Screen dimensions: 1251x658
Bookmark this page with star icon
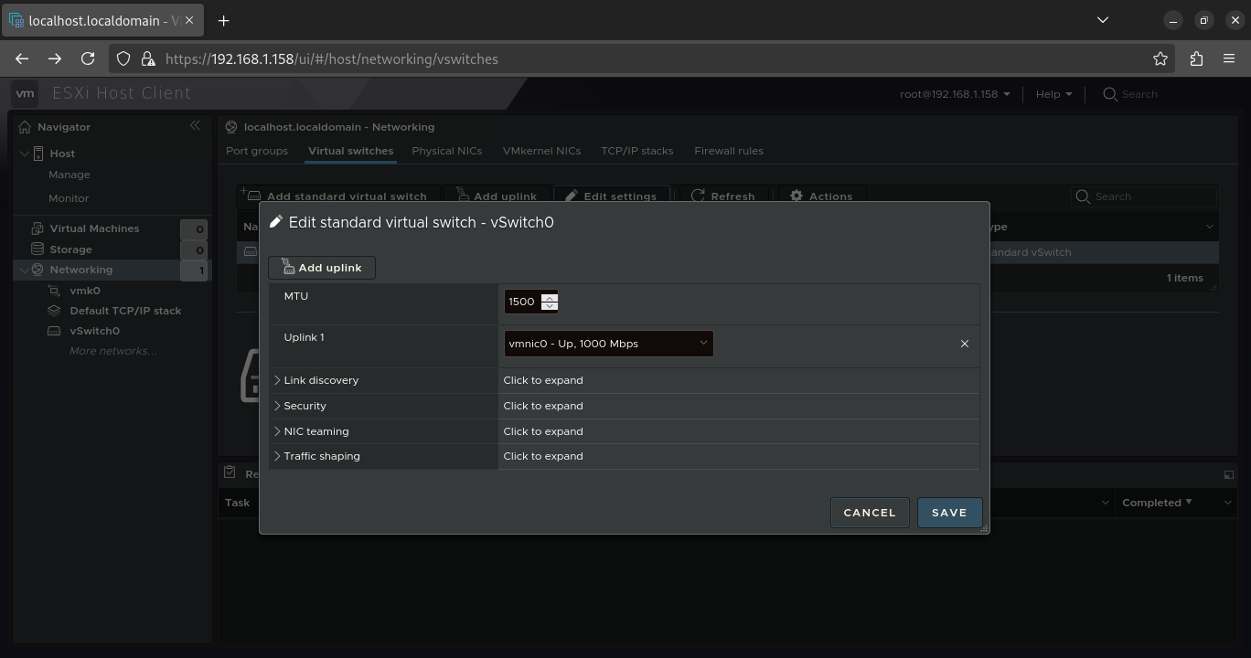tap(1160, 58)
